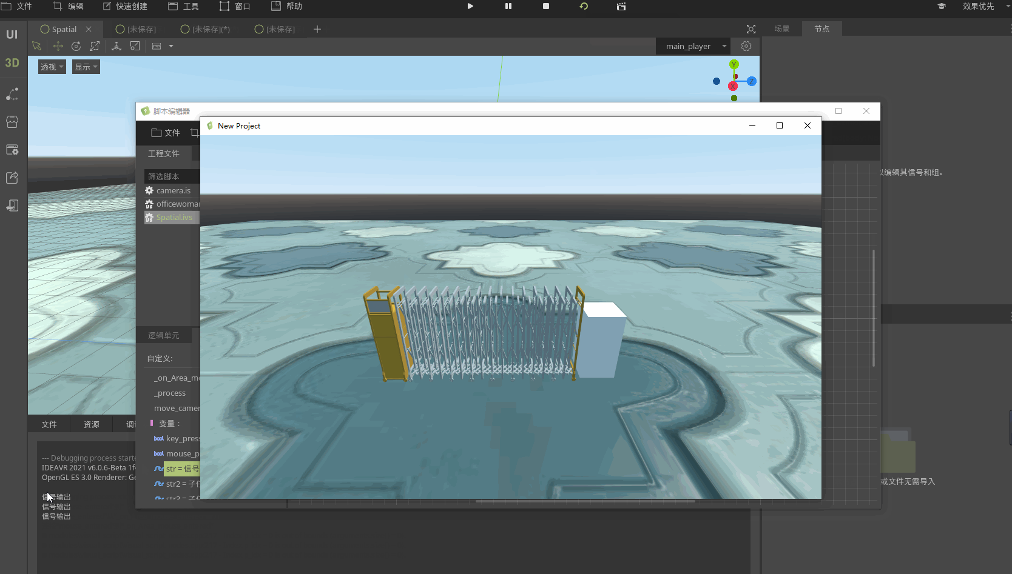Select the mouse_p bool variable
The height and width of the screenshot is (574, 1012).
[x=177, y=454]
